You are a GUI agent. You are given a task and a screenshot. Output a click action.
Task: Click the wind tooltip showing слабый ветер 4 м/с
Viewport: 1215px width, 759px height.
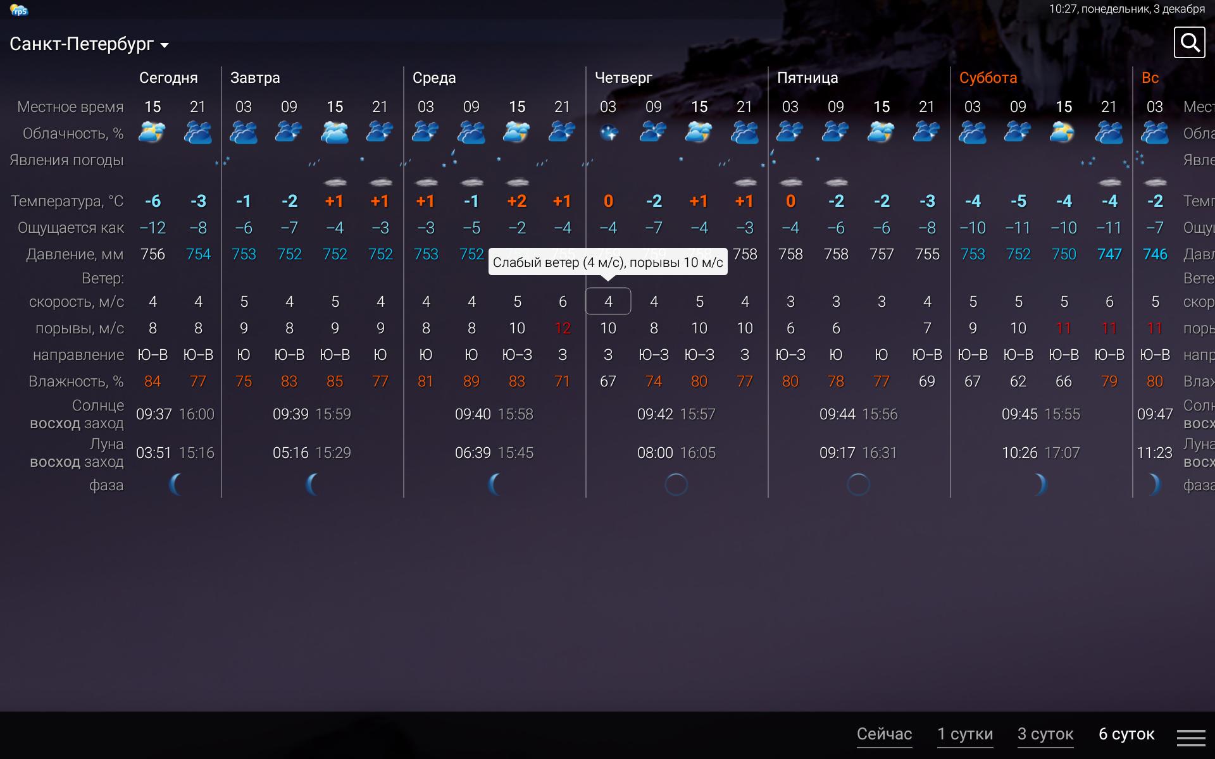pos(607,260)
